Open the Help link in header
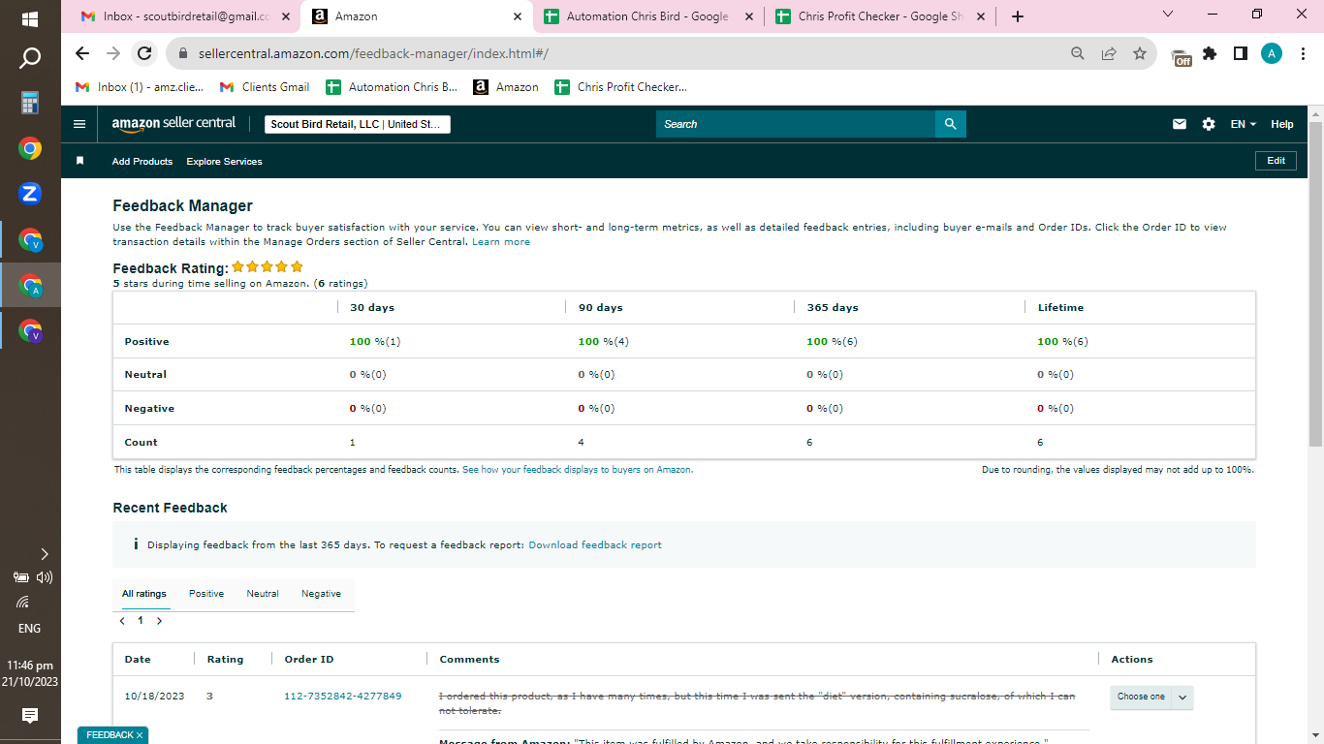The image size is (1324, 744). click(x=1282, y=124)
